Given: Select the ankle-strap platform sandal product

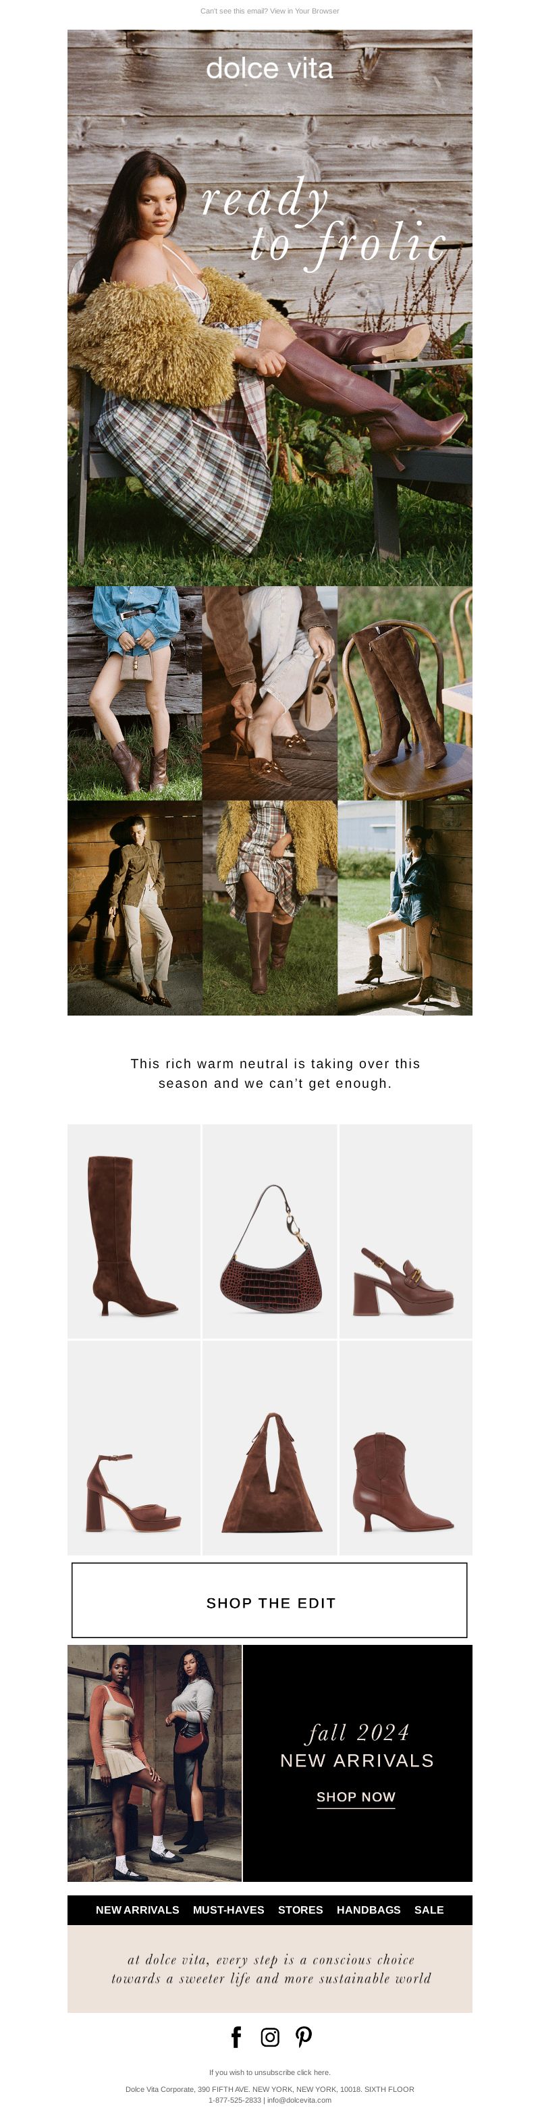Looking at the screenshot, I should (x=134, y=1448).
